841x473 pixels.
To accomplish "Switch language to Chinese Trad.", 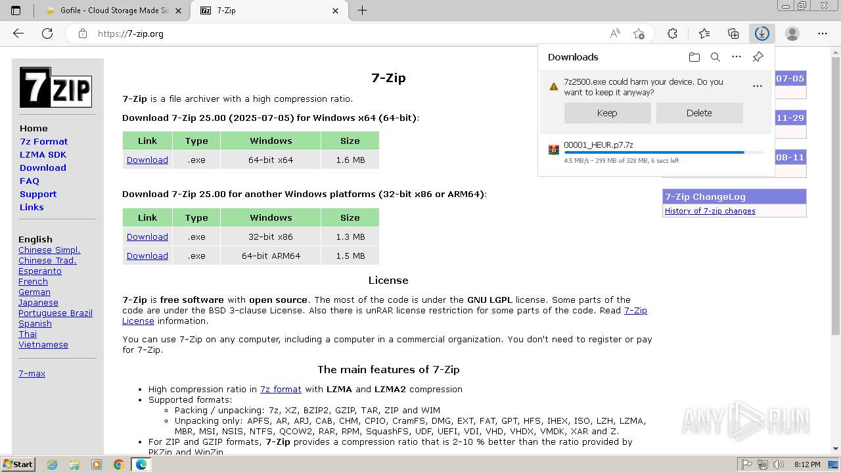I will (47, 260).
